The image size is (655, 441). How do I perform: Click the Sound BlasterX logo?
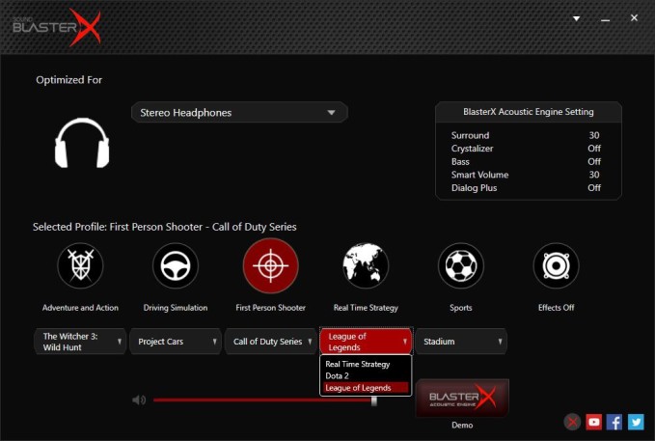click(x=57, y=27)
